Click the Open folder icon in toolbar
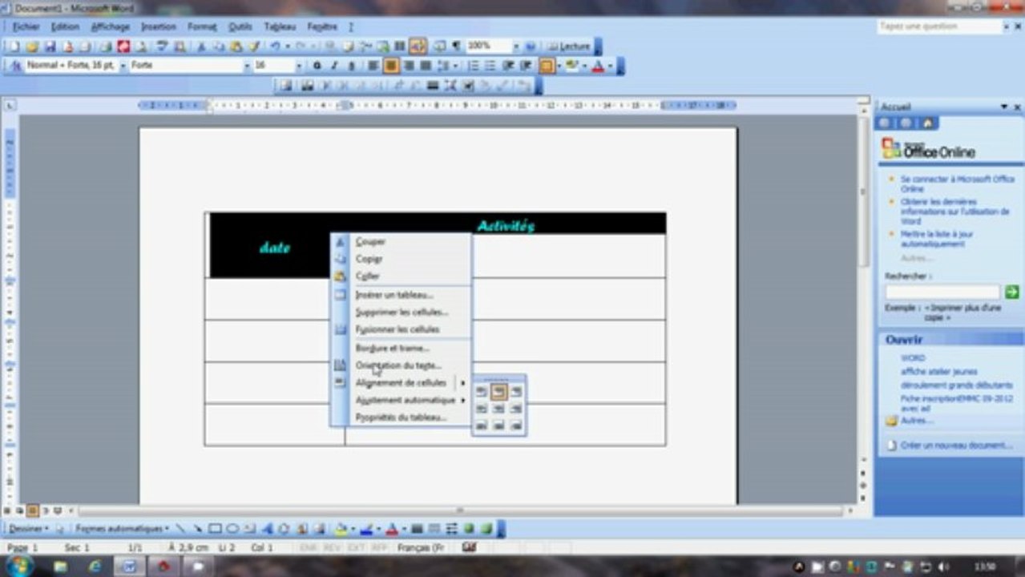This screenshot has width=1025, height=577. [32, 46]
